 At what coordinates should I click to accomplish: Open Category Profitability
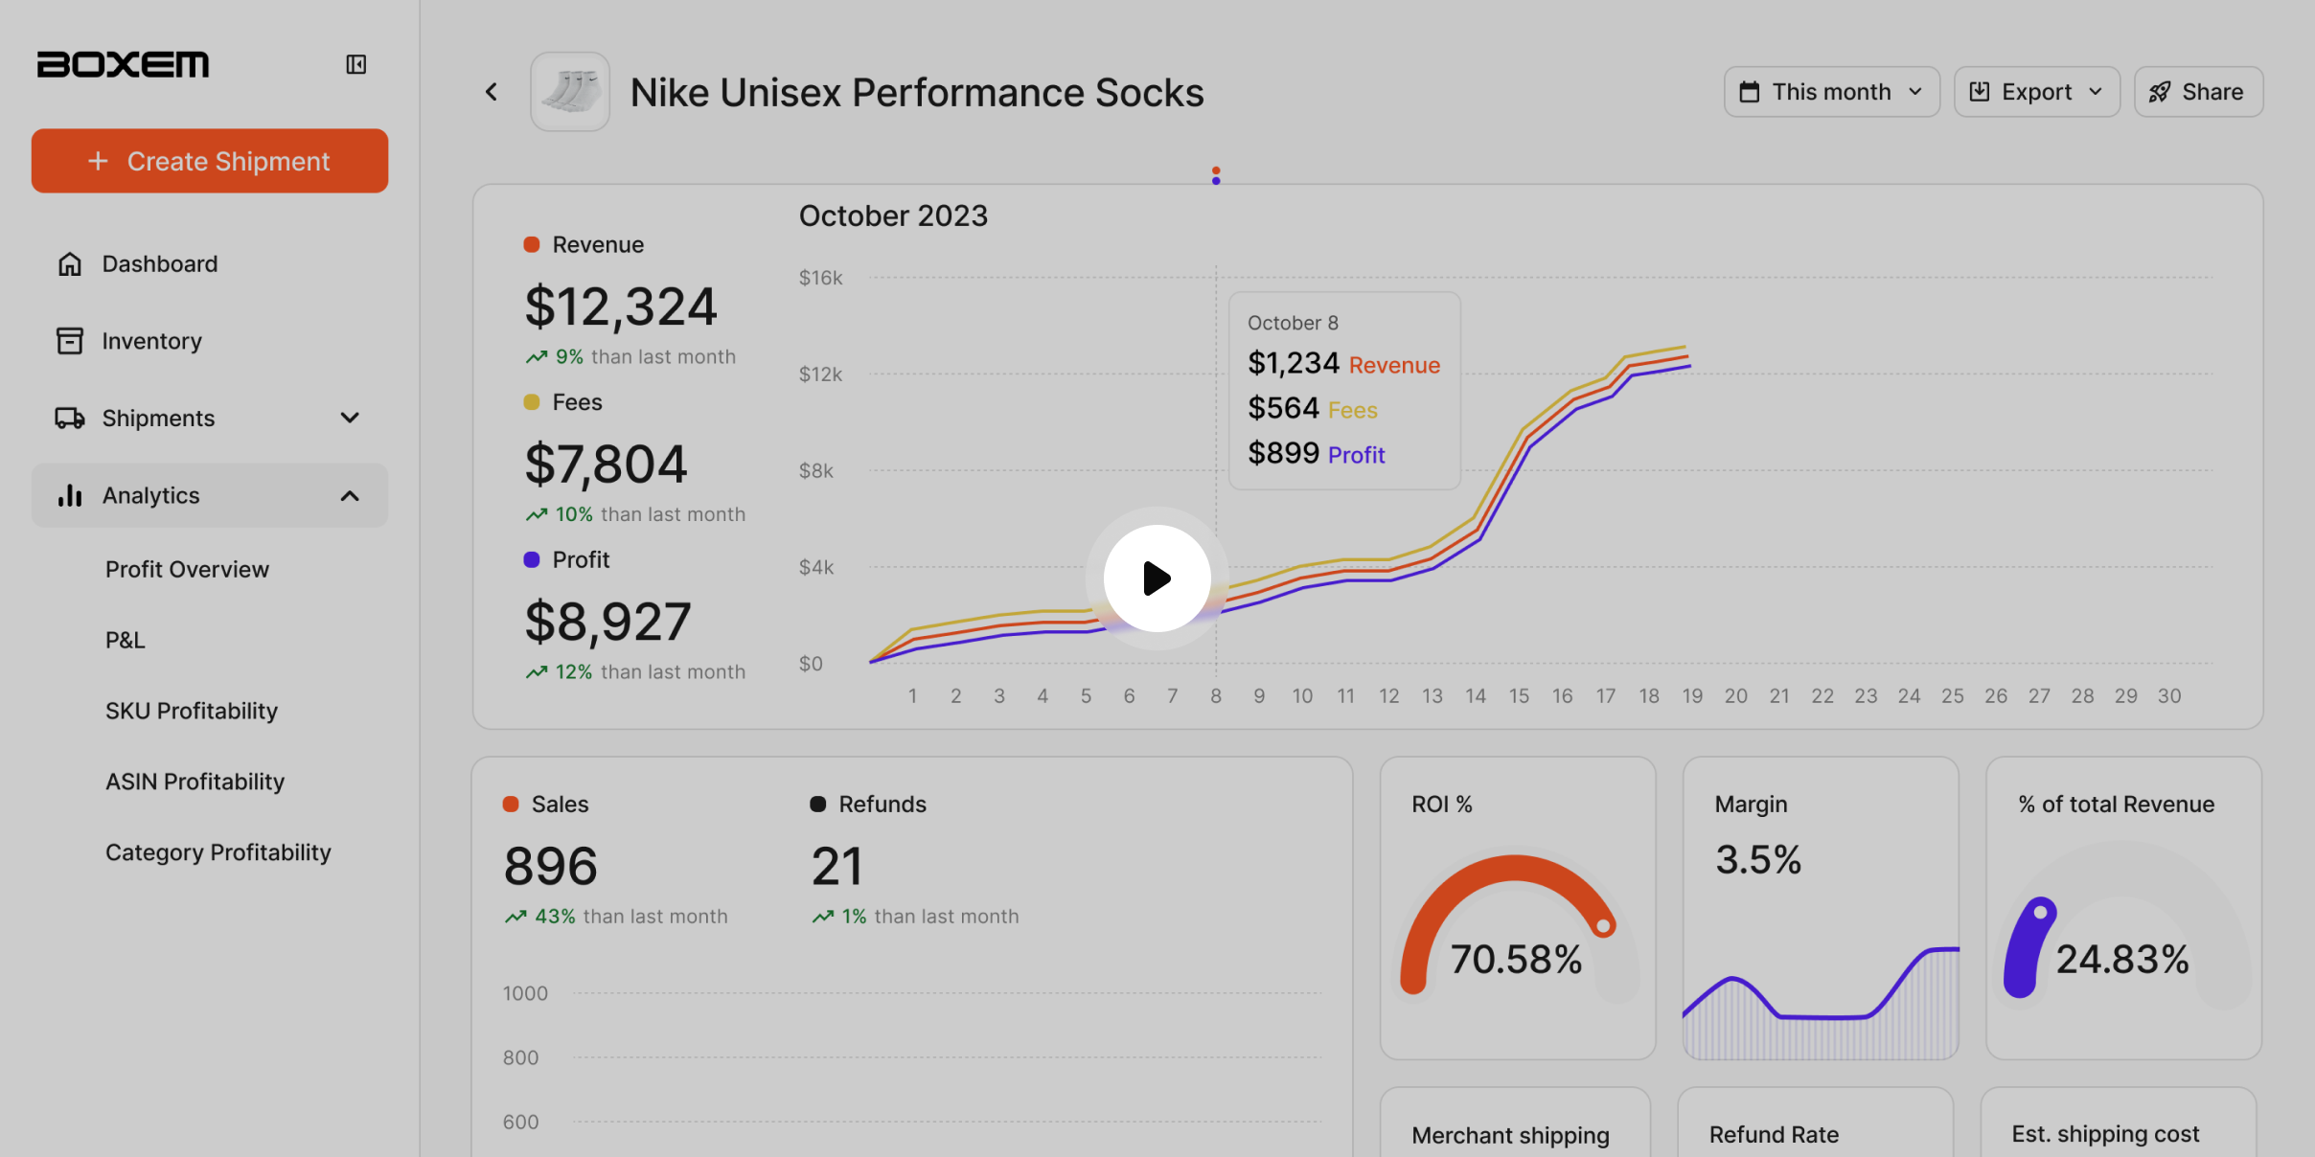218,852
